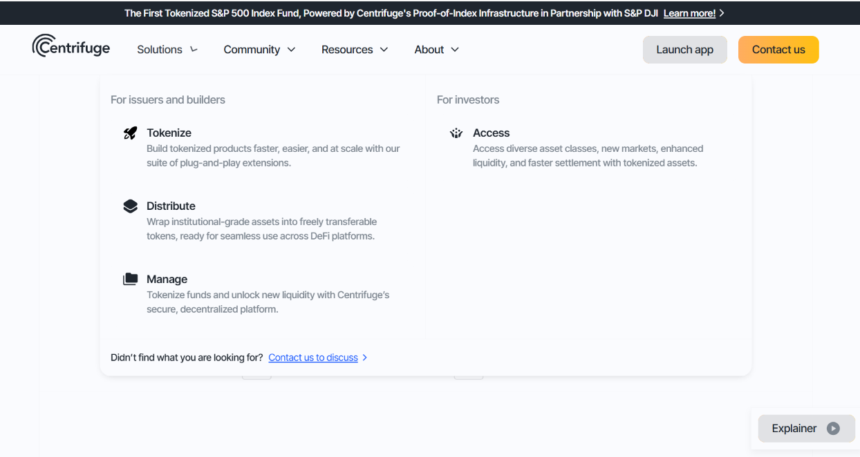Click the Centrifuge logo

71,46
